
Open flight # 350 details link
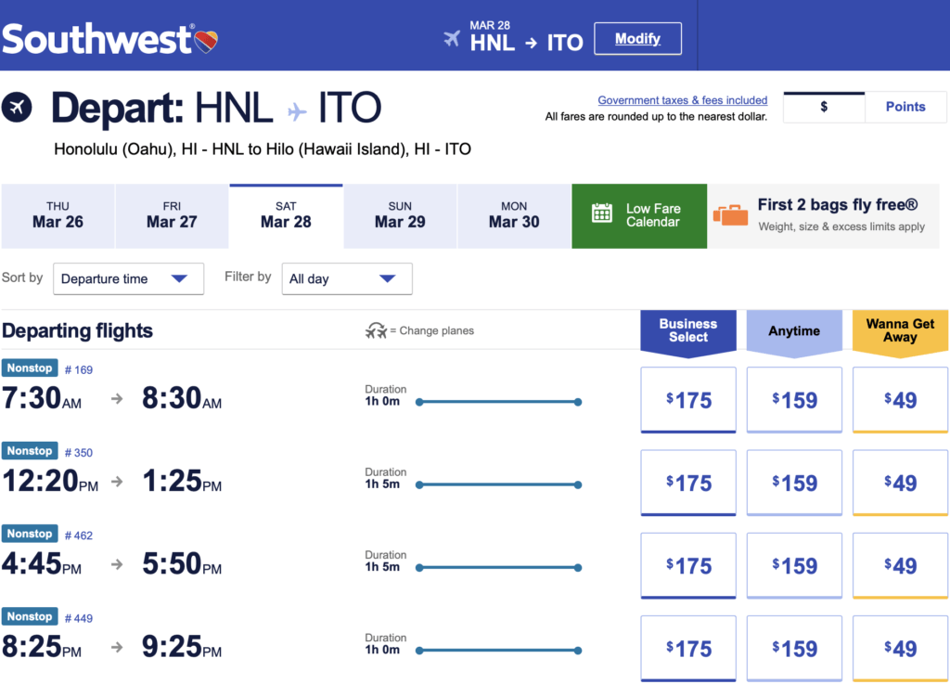click(x=79, y=453)
